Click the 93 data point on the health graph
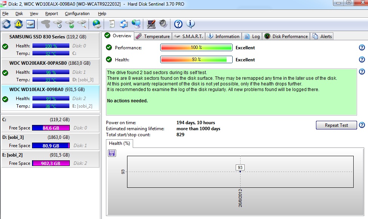368x219 pixels. coord(240,172)
